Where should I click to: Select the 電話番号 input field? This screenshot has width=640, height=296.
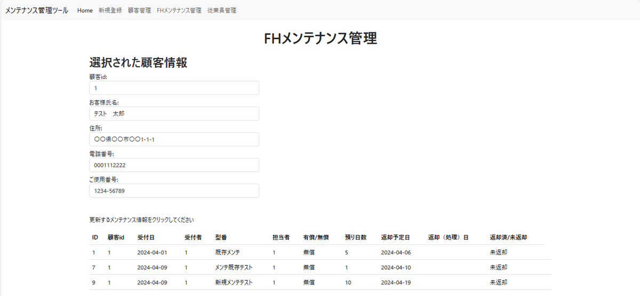174,165
